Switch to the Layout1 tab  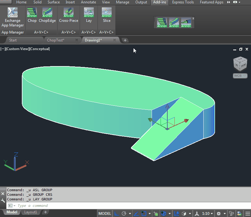pos(30,212)
